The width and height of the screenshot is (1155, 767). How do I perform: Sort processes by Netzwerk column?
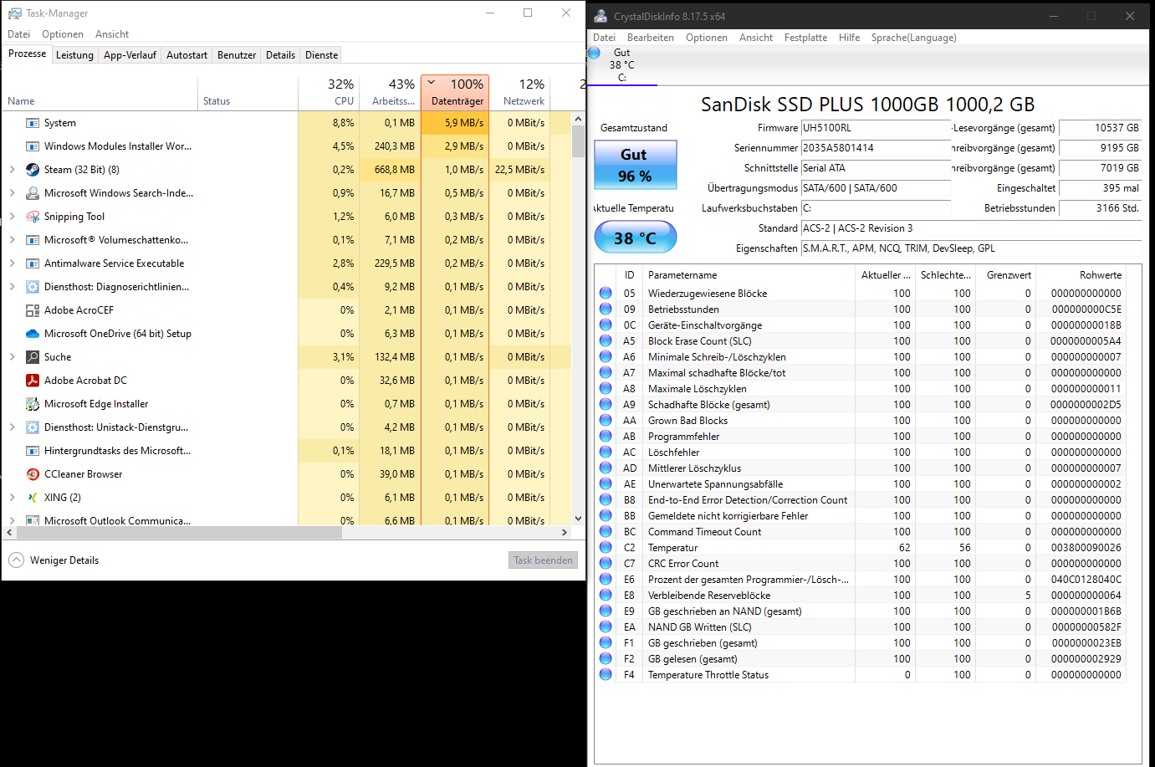coord(519,92)
